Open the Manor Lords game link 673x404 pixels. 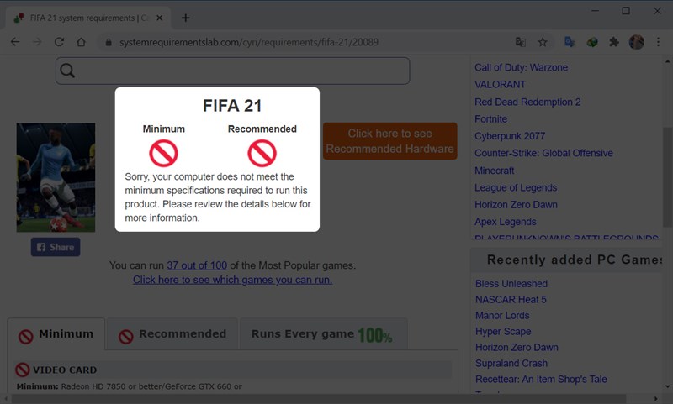point(502,316)
